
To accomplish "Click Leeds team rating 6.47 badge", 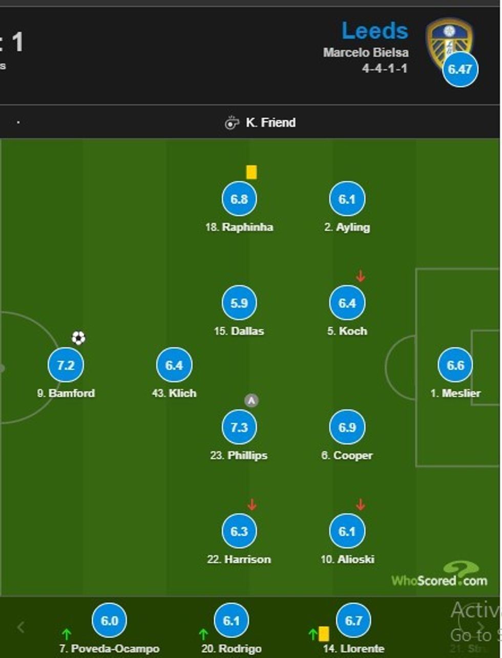I will point(460,69).
